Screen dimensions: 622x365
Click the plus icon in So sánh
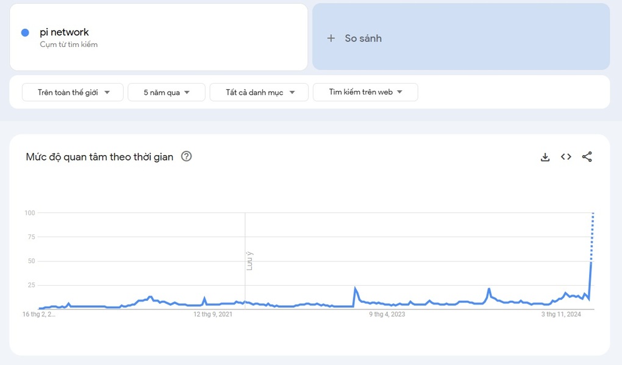(331, 38)
